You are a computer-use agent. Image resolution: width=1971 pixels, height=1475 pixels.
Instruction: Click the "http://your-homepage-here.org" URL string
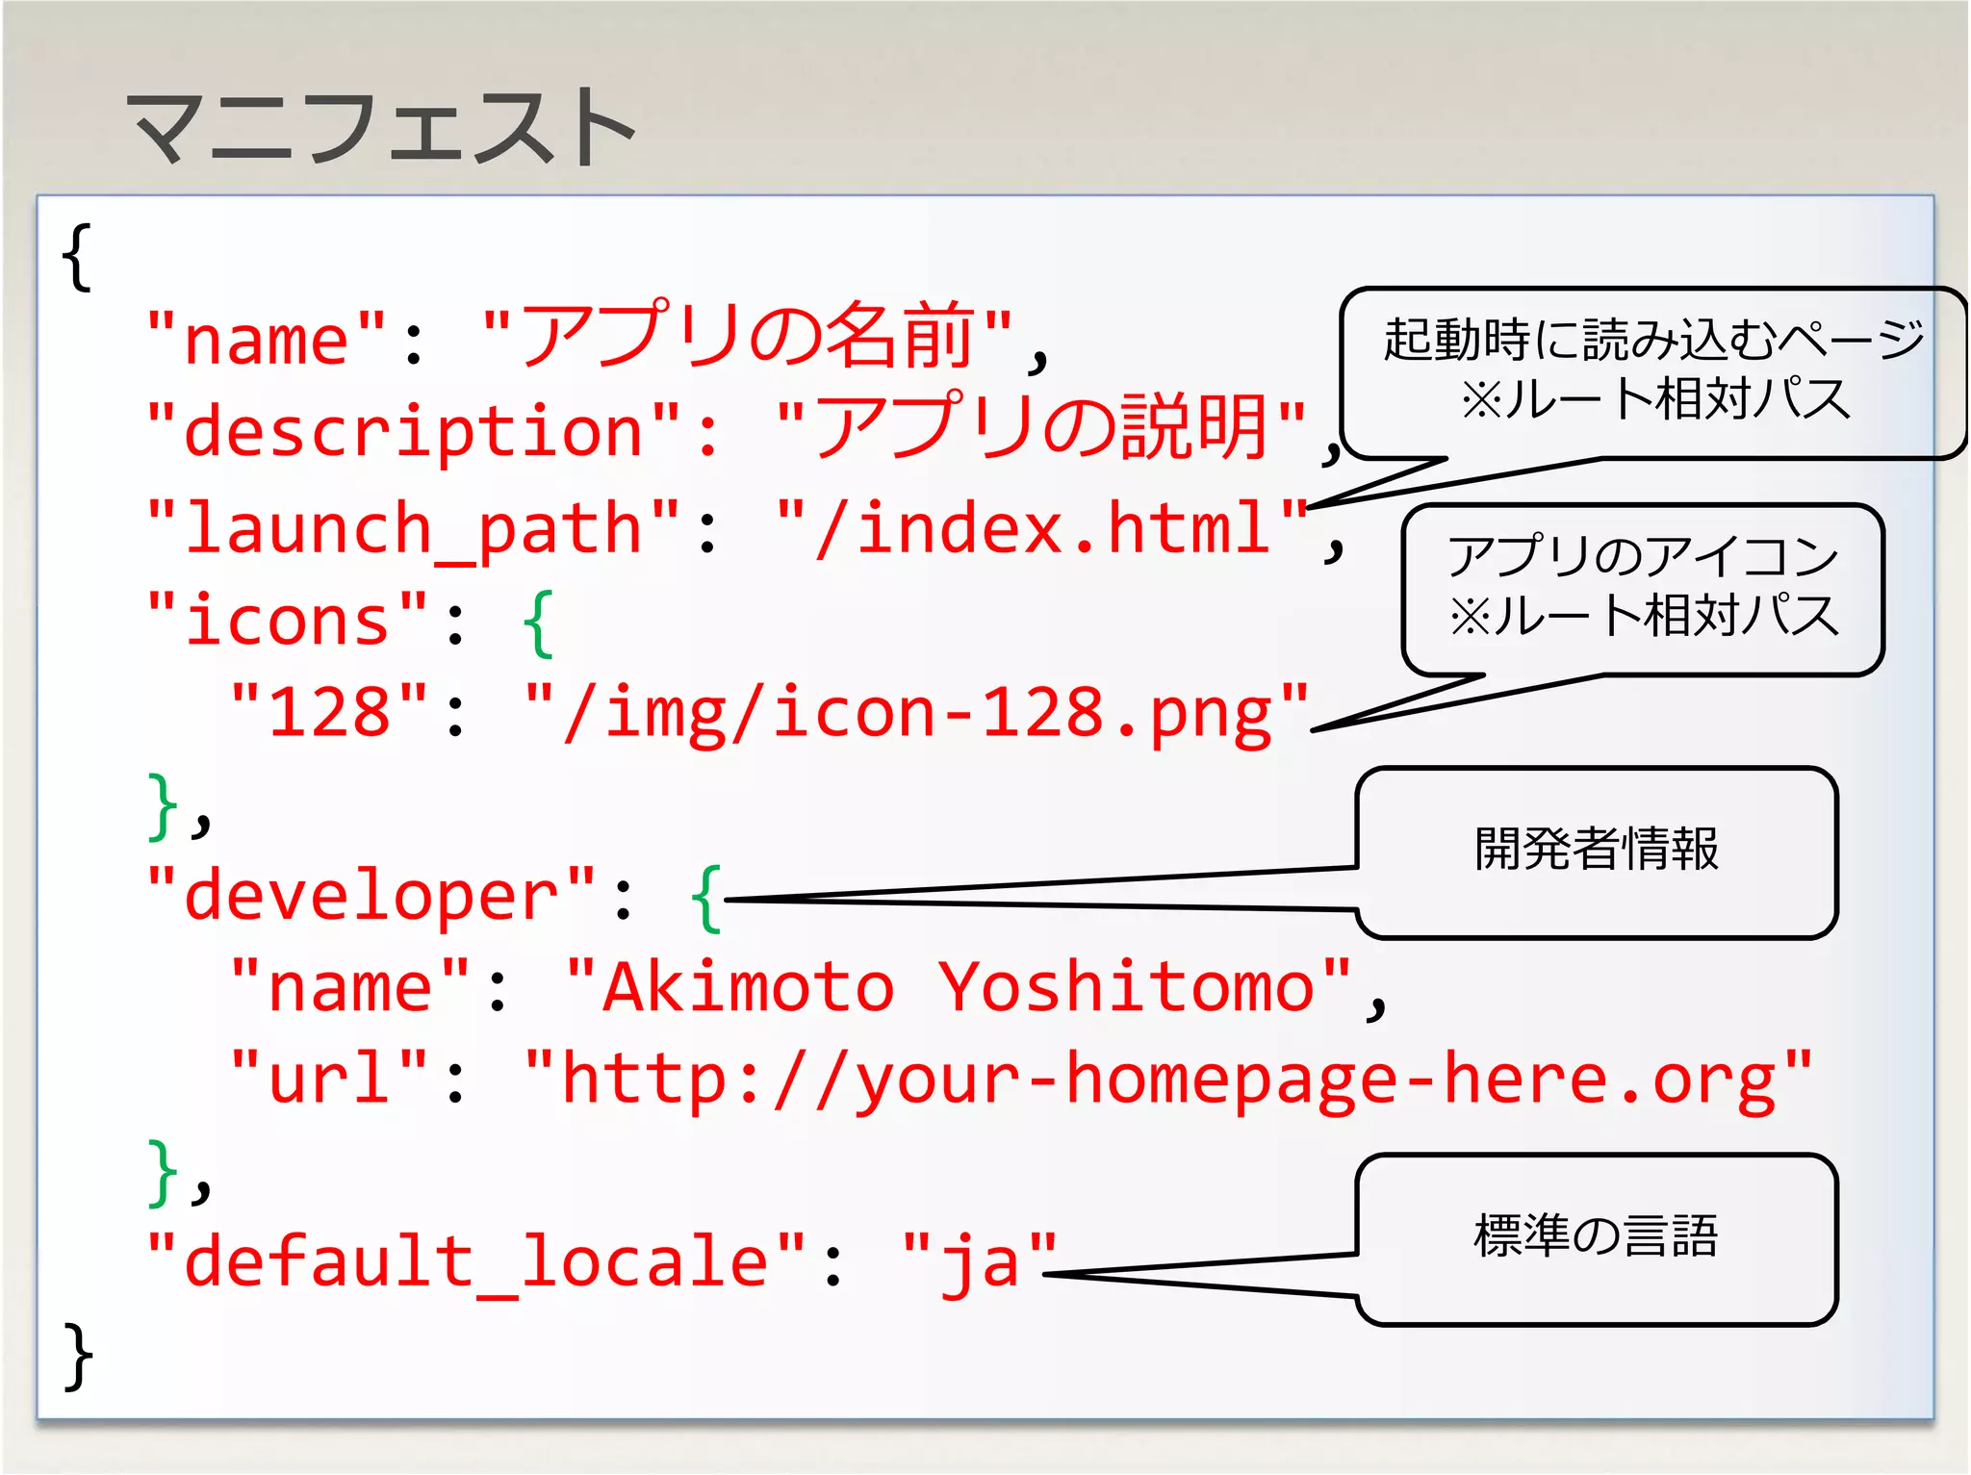coord(1168,1080)
